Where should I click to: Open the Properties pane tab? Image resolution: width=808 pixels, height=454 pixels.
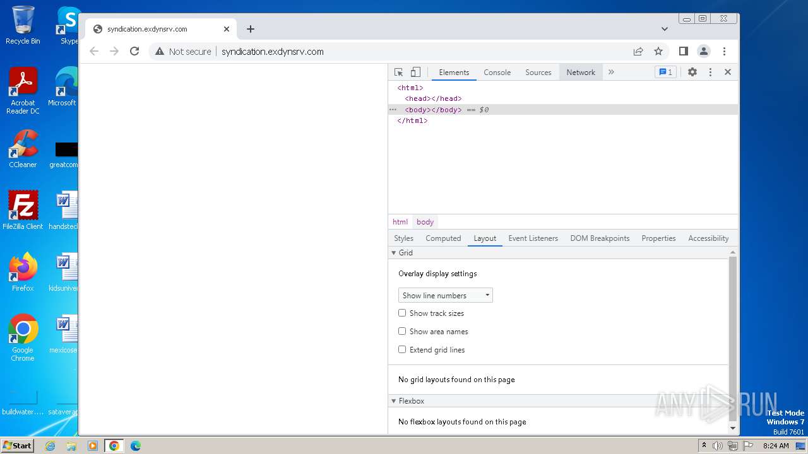[x=658, y=238]
